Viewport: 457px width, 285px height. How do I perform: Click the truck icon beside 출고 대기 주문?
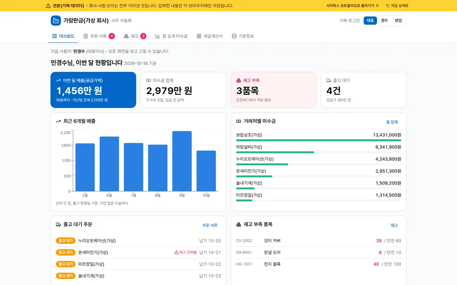(x=58, y=225)
